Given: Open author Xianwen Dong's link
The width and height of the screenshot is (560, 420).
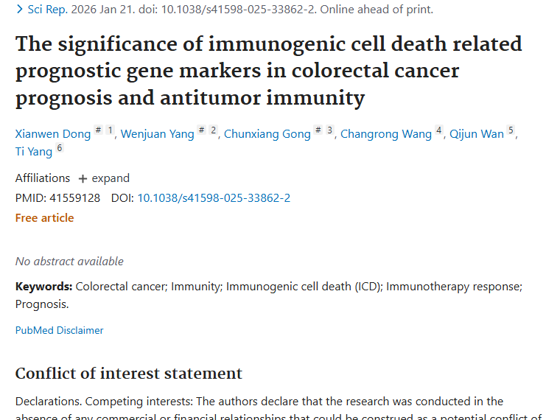Looking at the screenshot, I should tap(53, 133).
